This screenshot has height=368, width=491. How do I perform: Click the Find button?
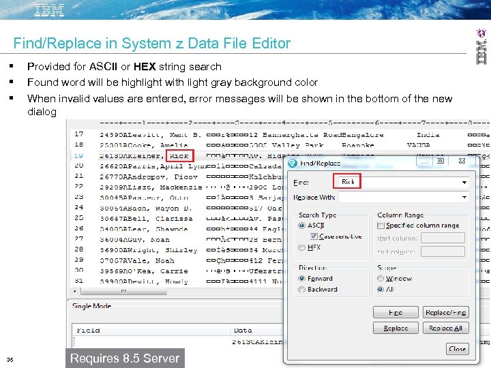pos(396,312)
